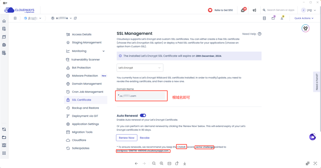Click the server list icon in breadcrumb
The image size is (321, 168).
click(15, 18)
